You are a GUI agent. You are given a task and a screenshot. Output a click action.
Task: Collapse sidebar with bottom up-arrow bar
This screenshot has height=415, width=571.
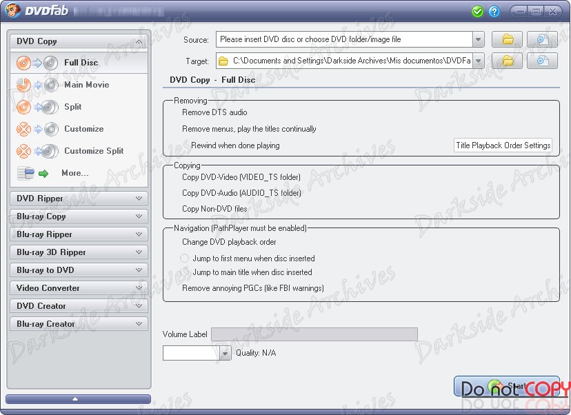point(79,399)
